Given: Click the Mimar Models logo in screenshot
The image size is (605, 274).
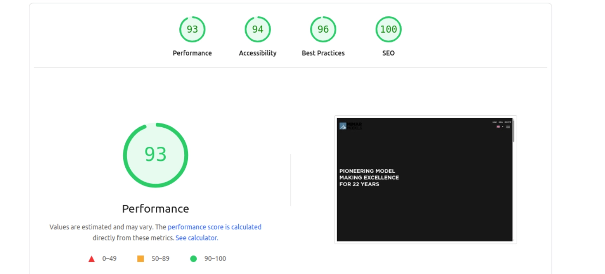Looking at the screenshot, I should 350,126.
